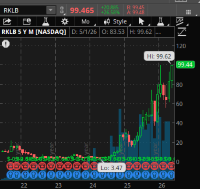This screenshot has height=189, width=200.
Task: Click the +20.885 net change value
Action: (110, 7)
